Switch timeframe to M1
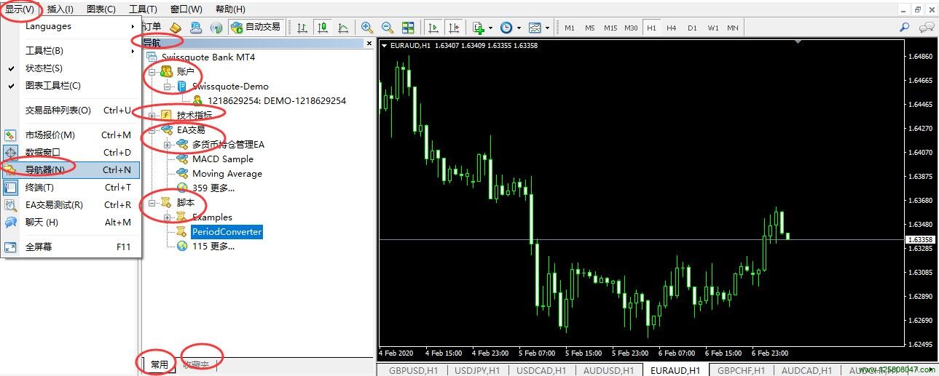This screenshot has height=376, width=939. [570, 28]
